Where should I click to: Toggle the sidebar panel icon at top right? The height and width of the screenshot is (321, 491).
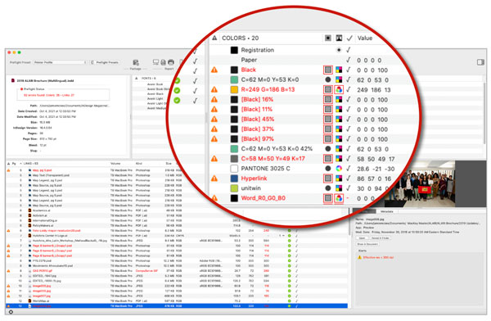(480, 62)
